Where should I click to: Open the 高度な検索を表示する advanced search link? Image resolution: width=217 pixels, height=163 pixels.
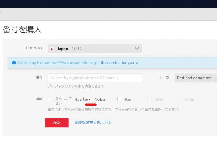(93, 122)
